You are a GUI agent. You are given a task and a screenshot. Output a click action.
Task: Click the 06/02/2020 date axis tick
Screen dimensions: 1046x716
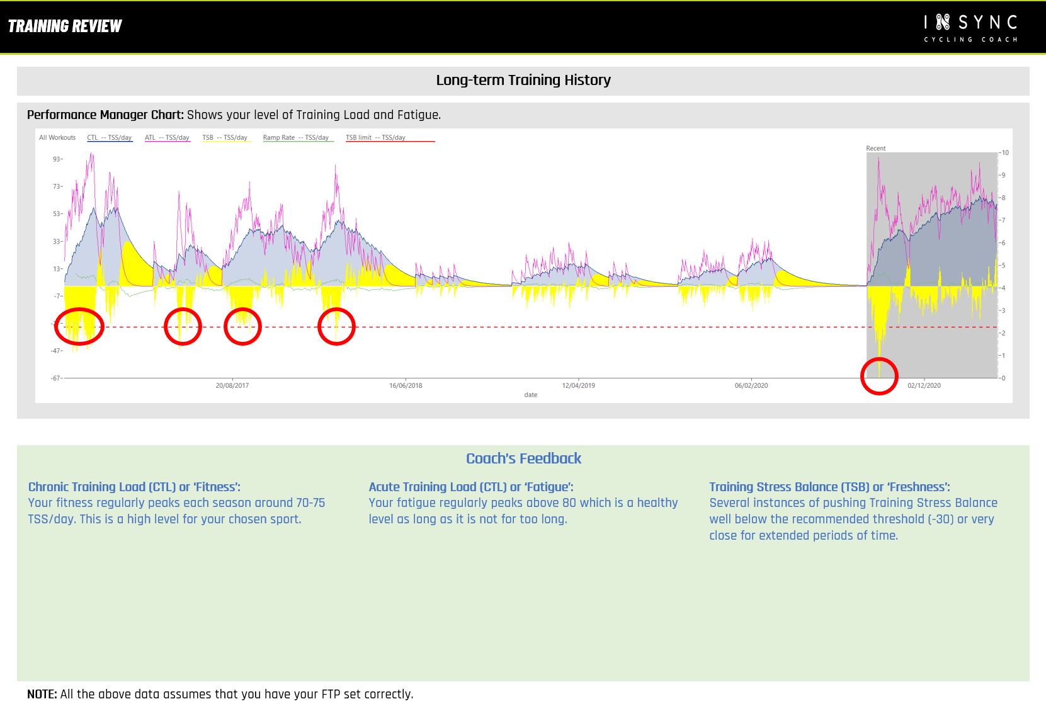[x=751, y=385]
